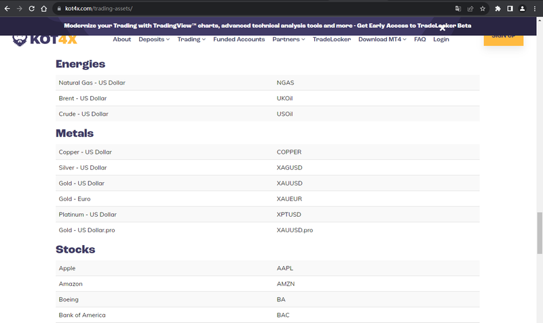
Task: Select the Silver - US Dollar row
Action: 267,167
